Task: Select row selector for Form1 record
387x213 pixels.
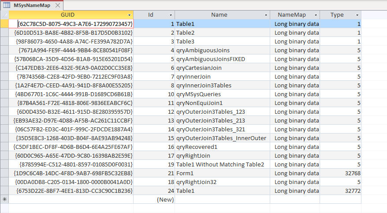Action: pyautogui.click(x=4, y=173)
